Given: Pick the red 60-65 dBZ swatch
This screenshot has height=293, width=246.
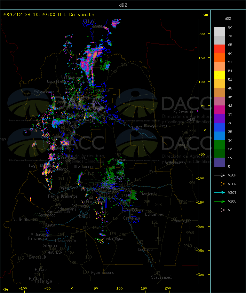Looking at the screenshot, I should (220, 49).
